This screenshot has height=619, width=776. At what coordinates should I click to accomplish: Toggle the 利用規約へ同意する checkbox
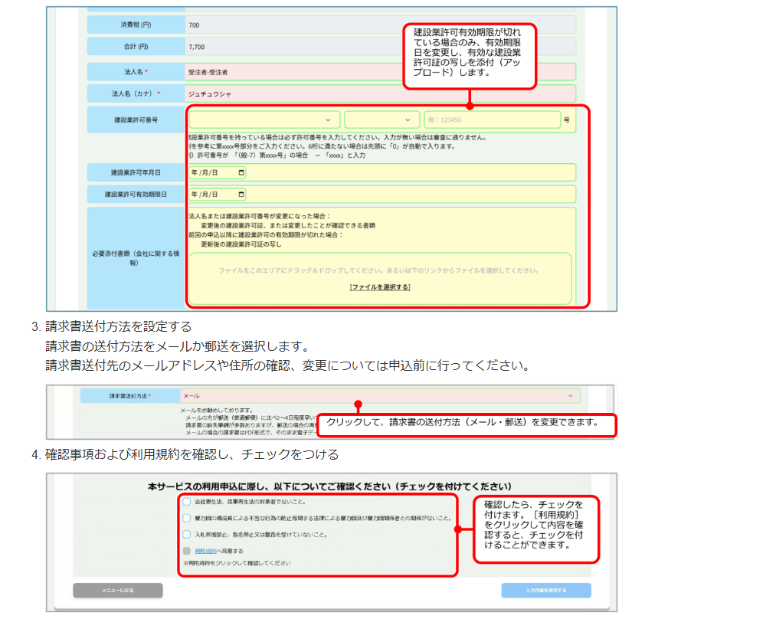(187, 550)
